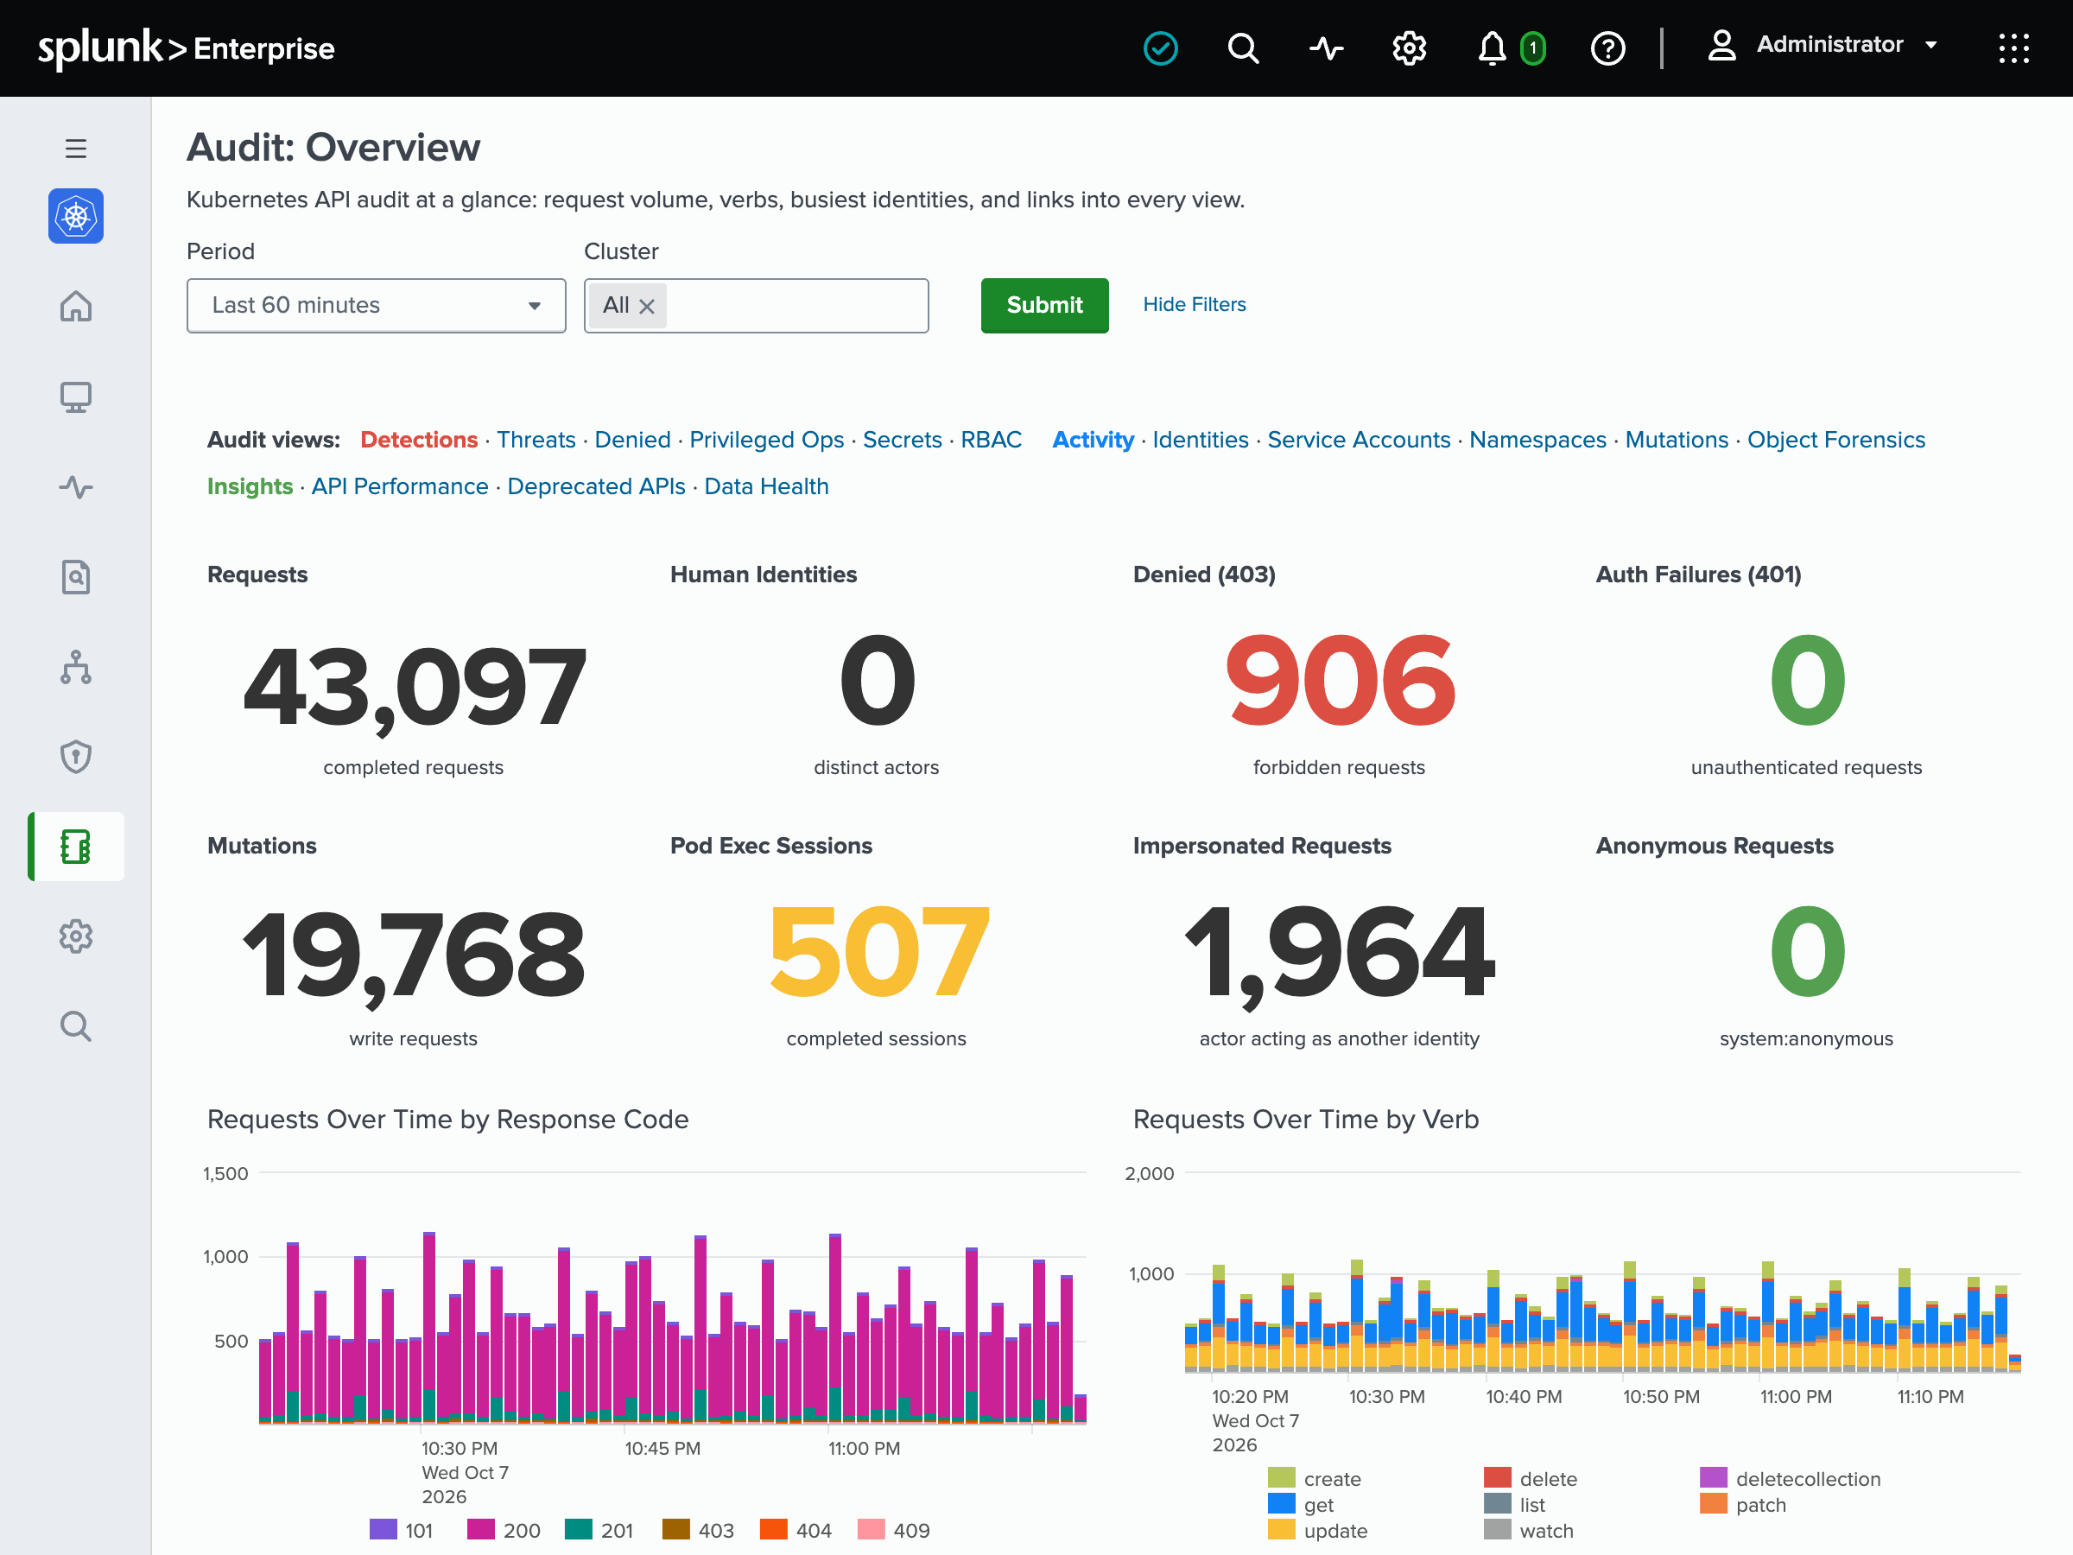Open the Deprecated APIs view
Image resolution: width=2073 pixels, height=1555 pixels.
[x=596, y=486]
